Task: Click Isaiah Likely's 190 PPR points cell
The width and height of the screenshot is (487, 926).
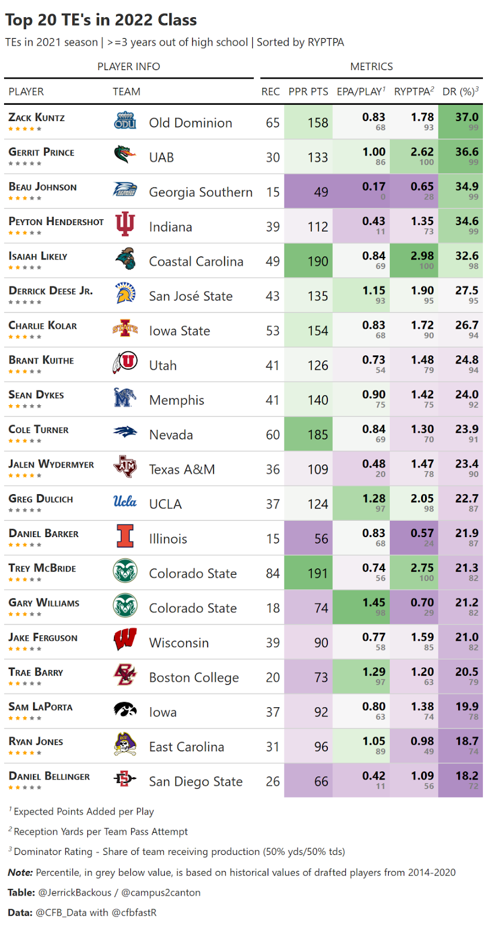Action: [x=308, y=261]
